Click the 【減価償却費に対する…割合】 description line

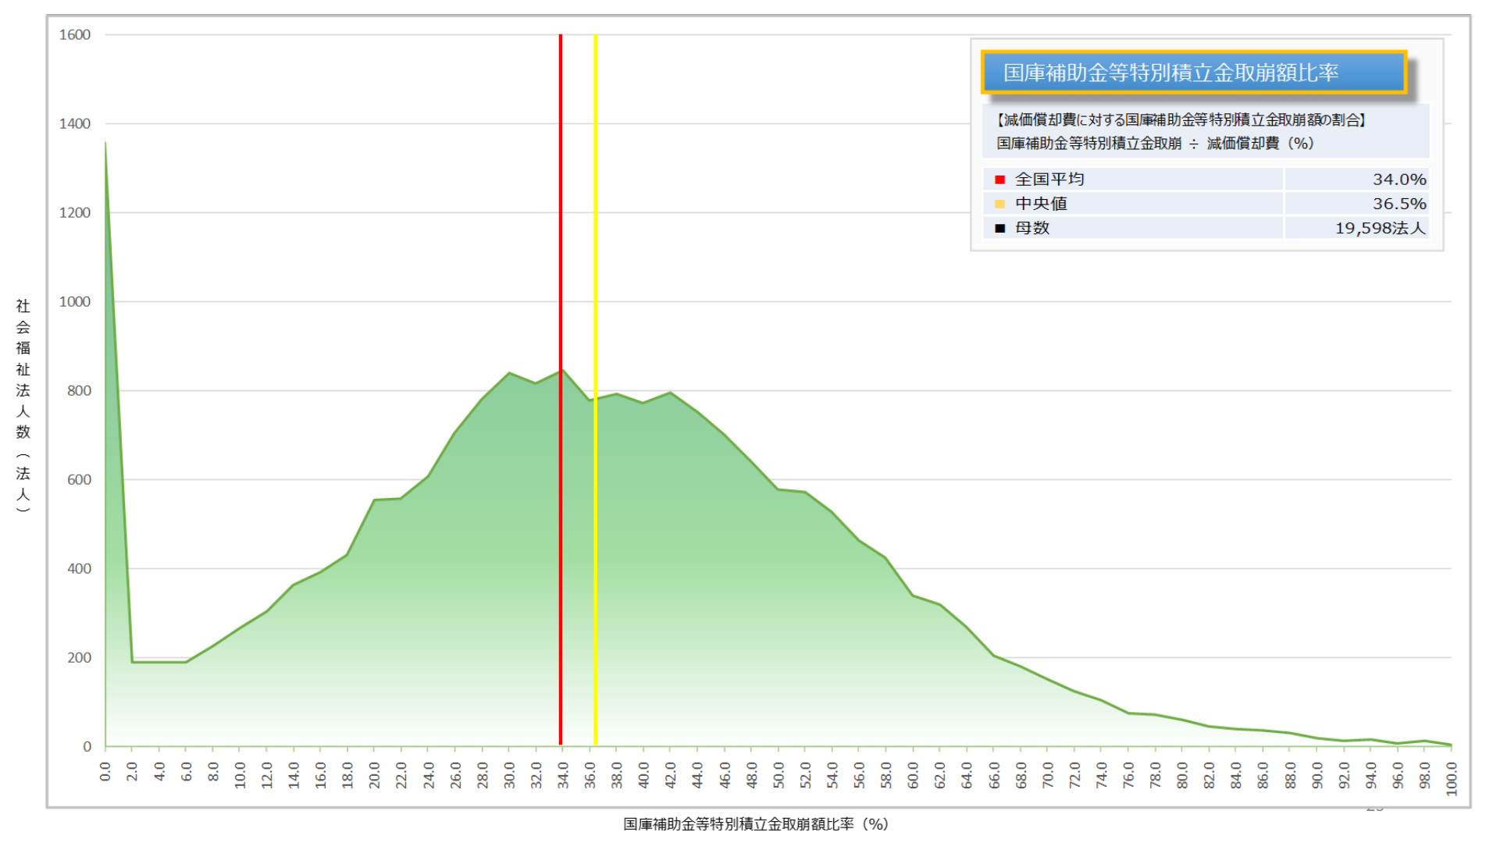click(1181, 119)
